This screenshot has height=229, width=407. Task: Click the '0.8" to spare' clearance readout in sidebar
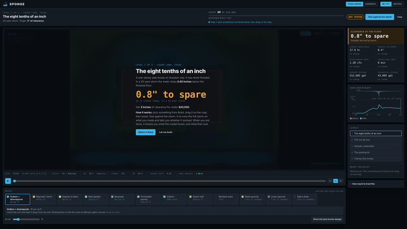coord(370,36)
